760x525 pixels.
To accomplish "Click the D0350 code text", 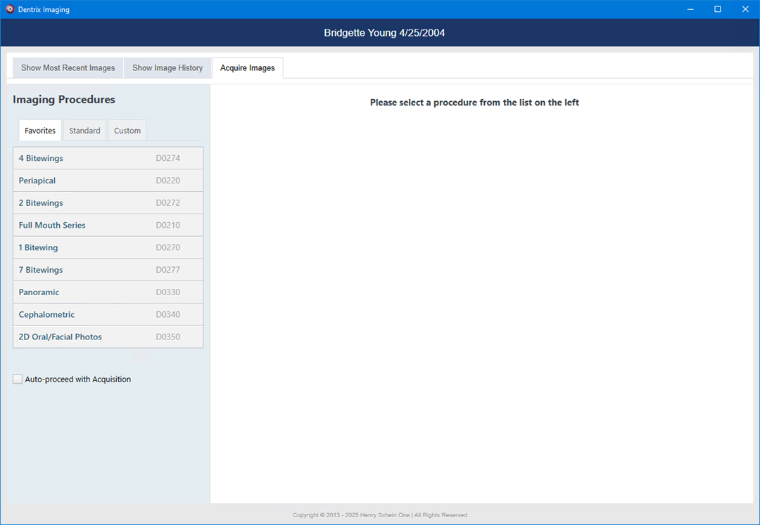I will tap(167, 336).
